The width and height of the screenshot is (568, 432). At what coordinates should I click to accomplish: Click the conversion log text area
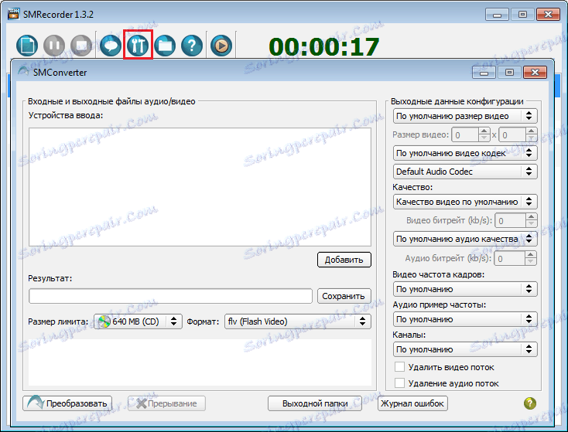200,362
